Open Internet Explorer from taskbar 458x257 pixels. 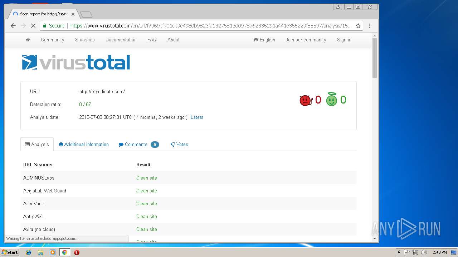(29, 252)
